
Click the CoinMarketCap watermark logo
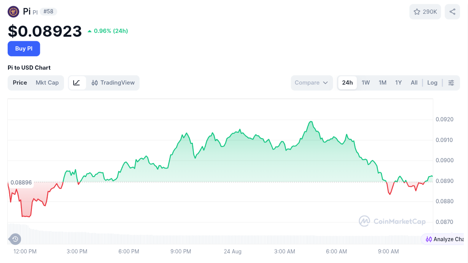(392, 221)
